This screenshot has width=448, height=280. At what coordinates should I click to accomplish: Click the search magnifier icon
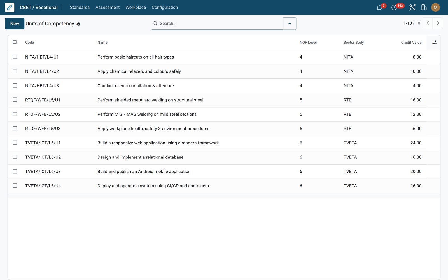[155, 23]
